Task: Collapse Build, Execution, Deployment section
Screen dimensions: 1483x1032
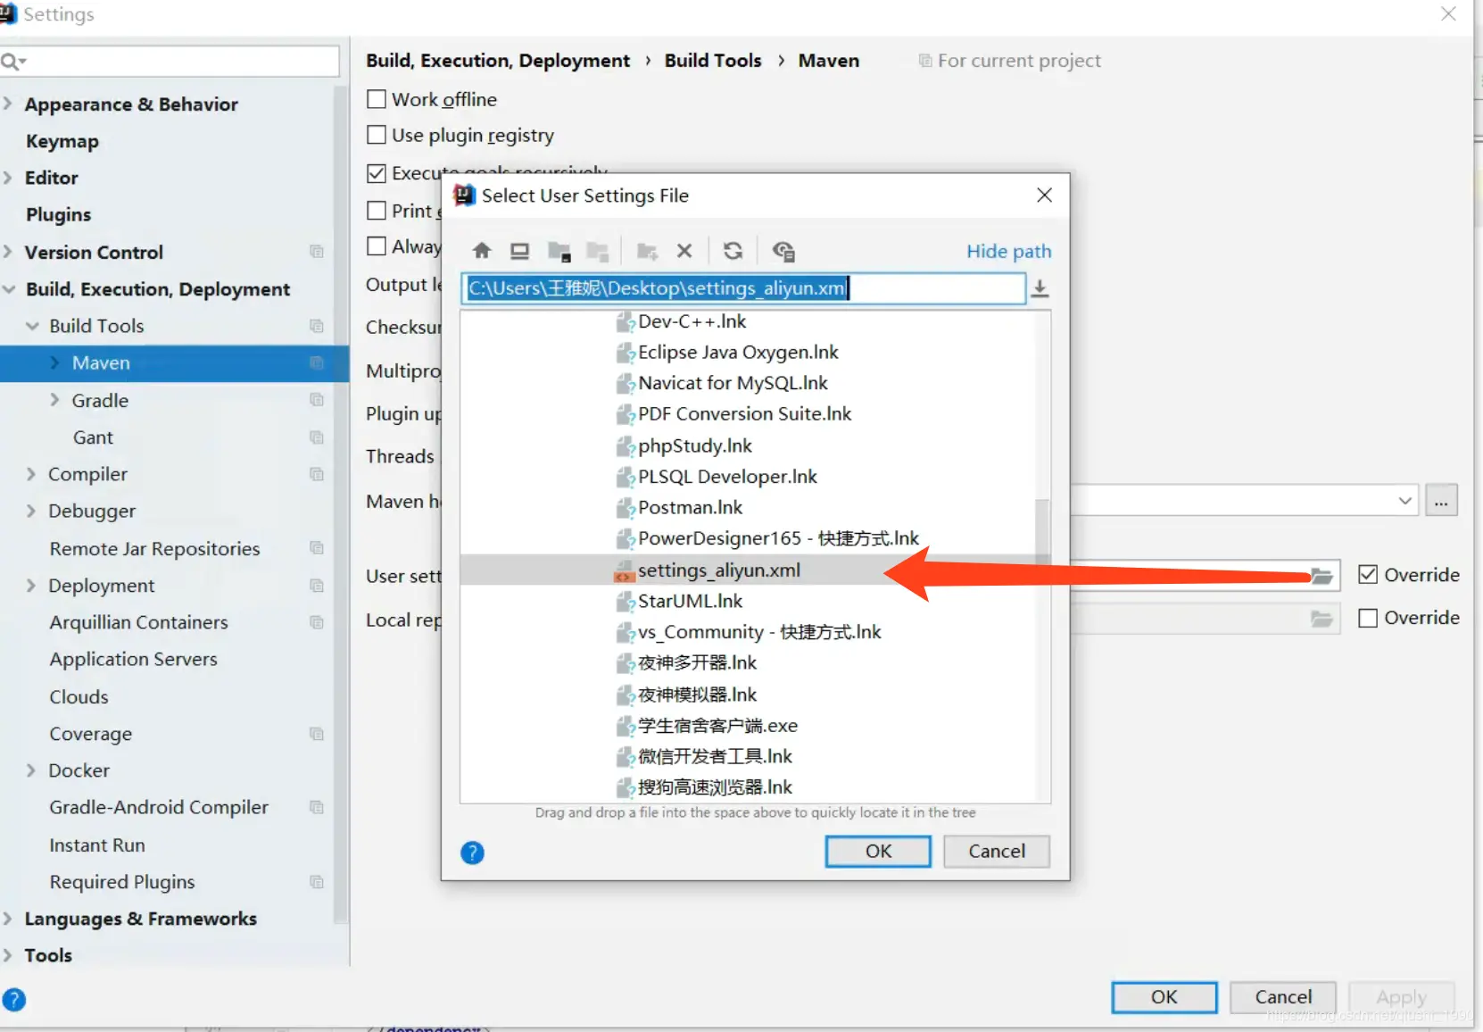Action: [x=9, y=289]
